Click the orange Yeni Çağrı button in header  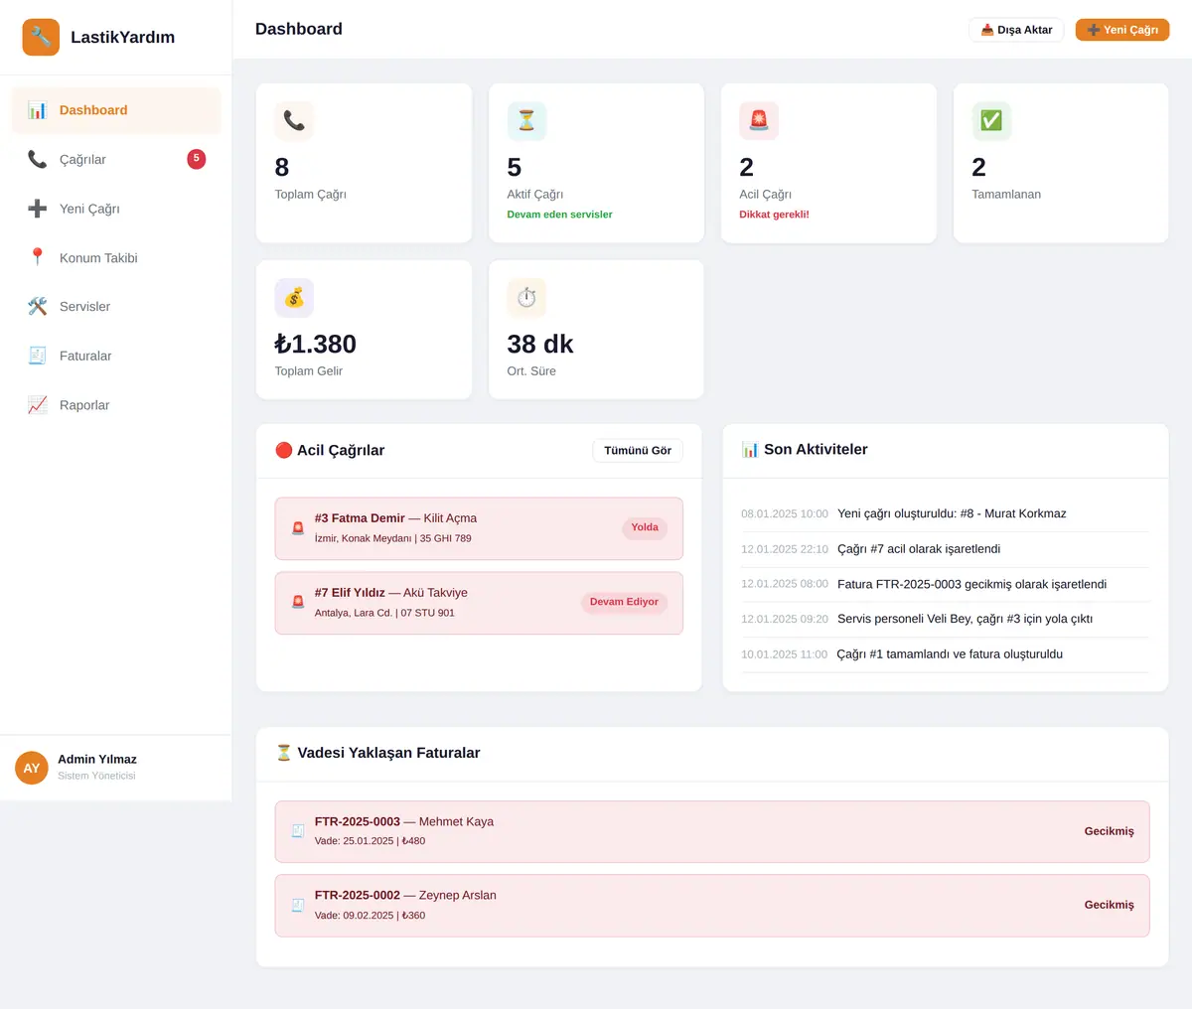pos(1122,30)
